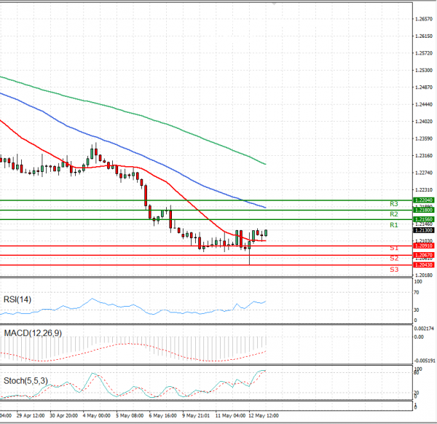Click price axis value 1.22740
Image resolution: width=437 pixels, height=424 pixels.
pyautogui.click(x=424, y=173)
